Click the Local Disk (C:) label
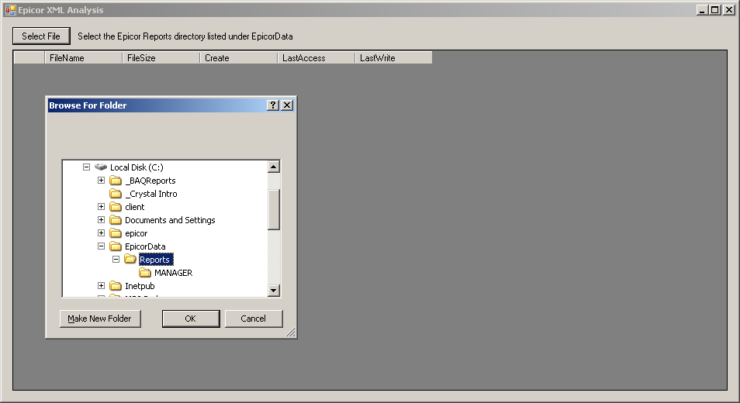 (137, 167)
